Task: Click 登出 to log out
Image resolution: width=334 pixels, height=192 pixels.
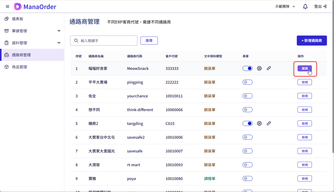Action: 320,6
